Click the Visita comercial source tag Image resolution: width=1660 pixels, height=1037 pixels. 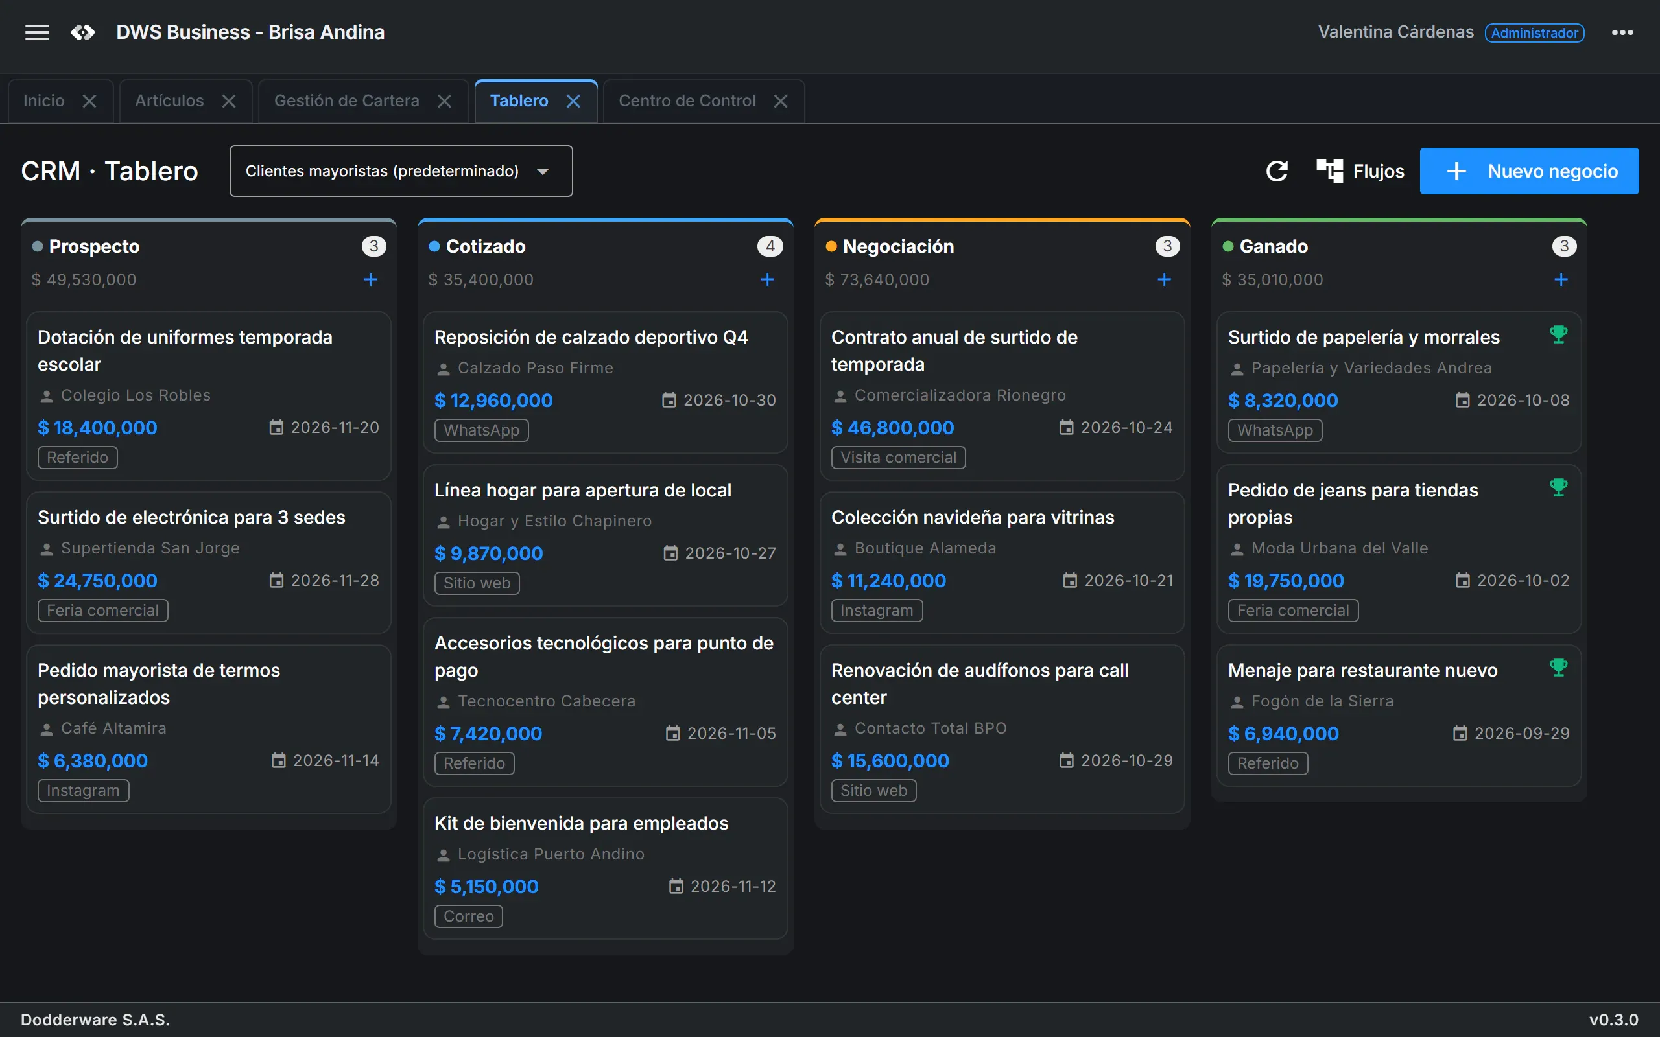coord(898,458)
